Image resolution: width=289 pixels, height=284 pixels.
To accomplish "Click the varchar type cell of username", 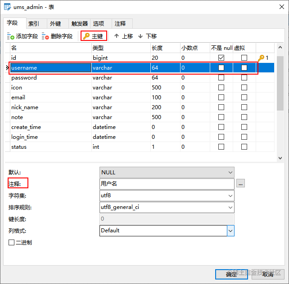I will click(121, 68).
